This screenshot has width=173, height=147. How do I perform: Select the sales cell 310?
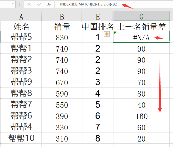click(62, 138)
